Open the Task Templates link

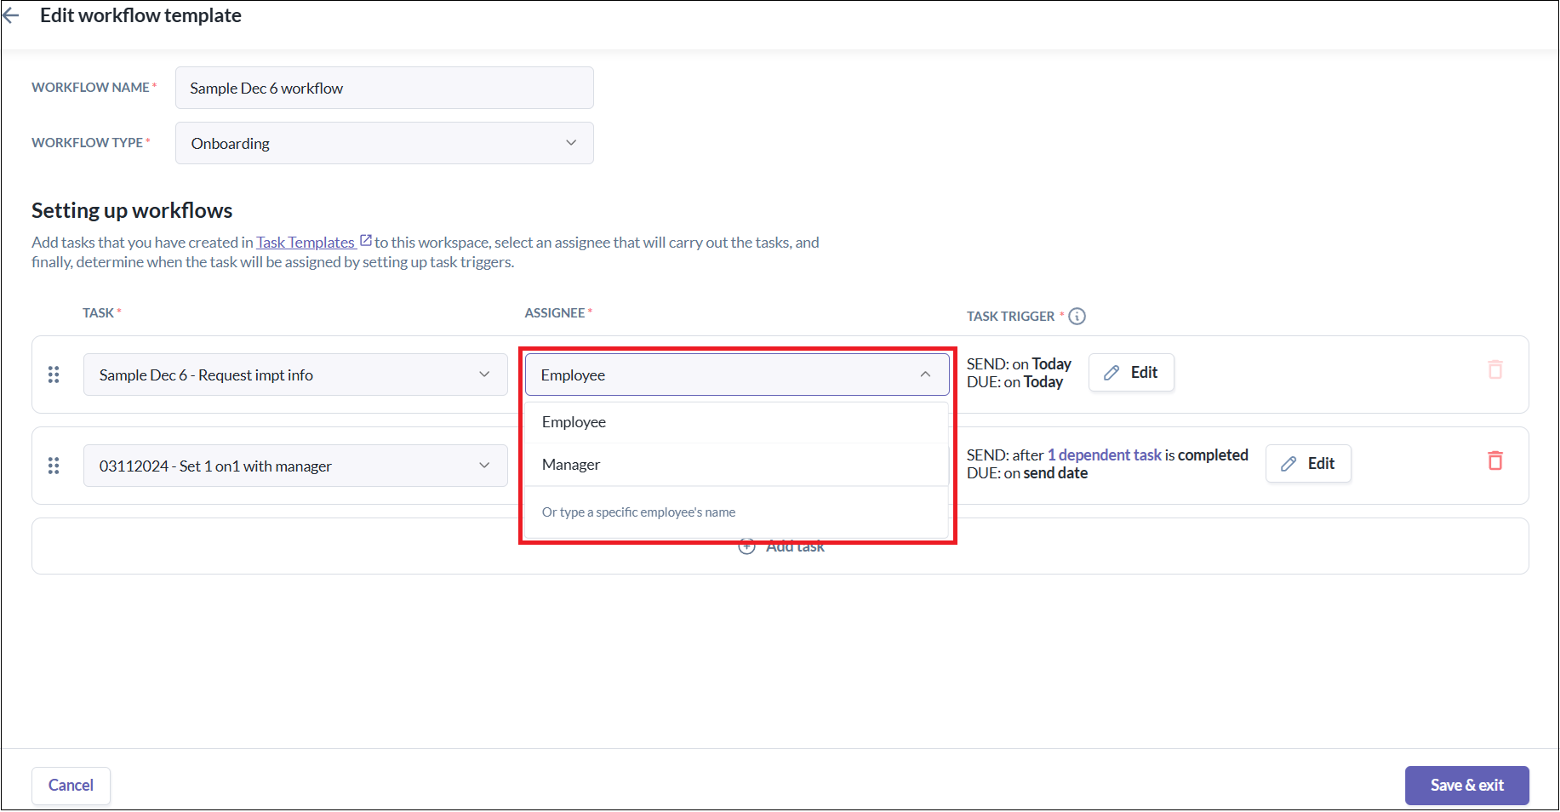click(306, 243)
